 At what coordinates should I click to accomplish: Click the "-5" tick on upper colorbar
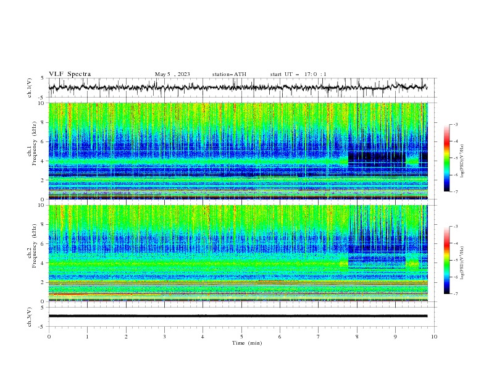pyautogui.click(x=455, y=158)
